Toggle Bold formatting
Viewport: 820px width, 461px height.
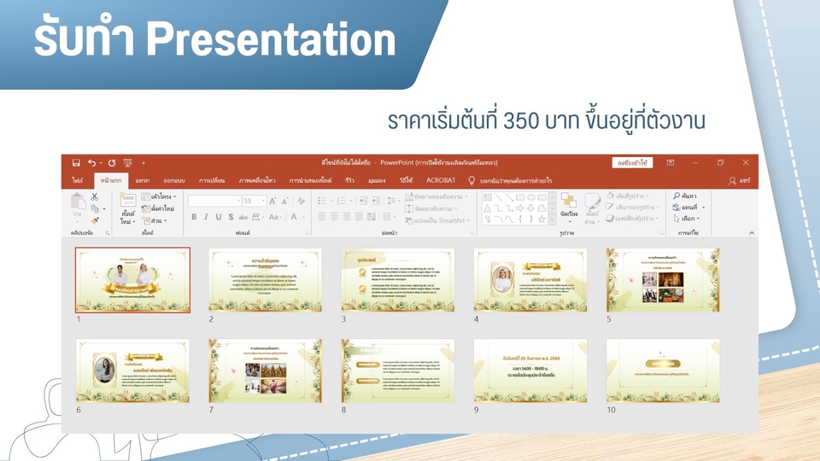click(194, 217)
